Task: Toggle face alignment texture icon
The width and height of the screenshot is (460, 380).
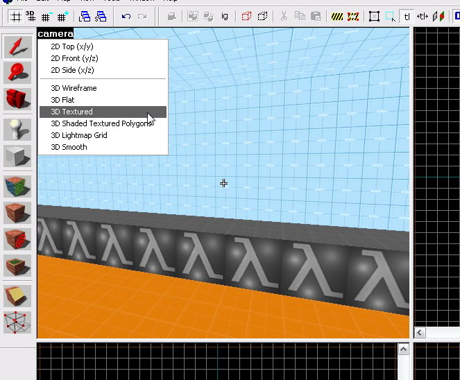Action: pyautogui.click(x=438, y=17)
